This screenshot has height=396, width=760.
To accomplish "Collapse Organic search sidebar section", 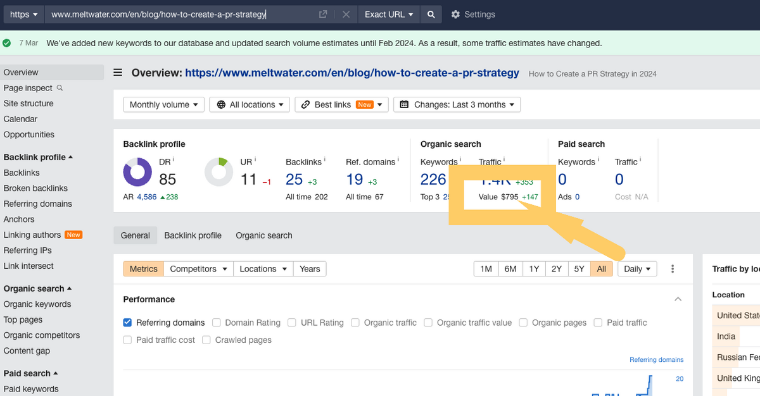I will click(x=37, y=288).
